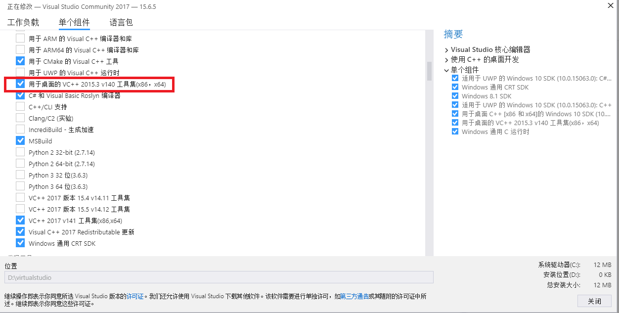Uncheck the MSBuild checkbox
619x313 pixels.
(20, 140)
